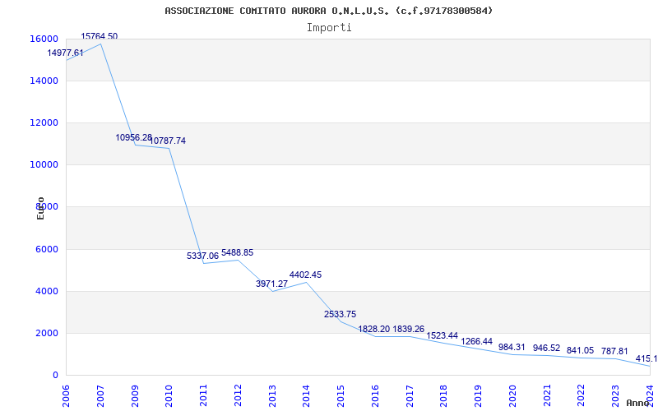Click the value 3971.27

click(272, 284)
